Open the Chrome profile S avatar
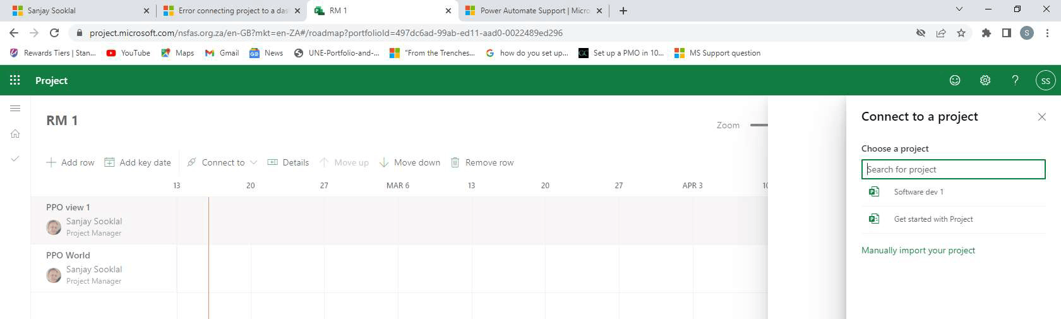 (1027, 33)
